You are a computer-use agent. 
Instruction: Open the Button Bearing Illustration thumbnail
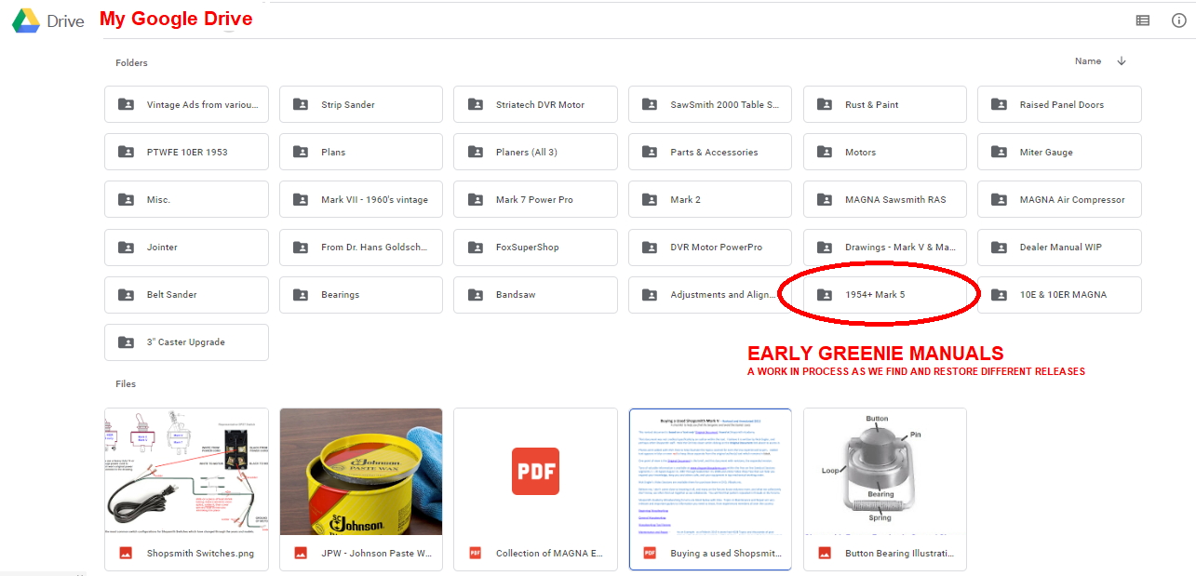(885, 472)
